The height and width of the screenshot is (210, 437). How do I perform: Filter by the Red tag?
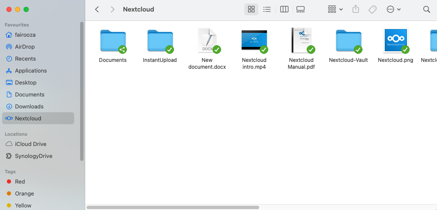pos(38,182)
